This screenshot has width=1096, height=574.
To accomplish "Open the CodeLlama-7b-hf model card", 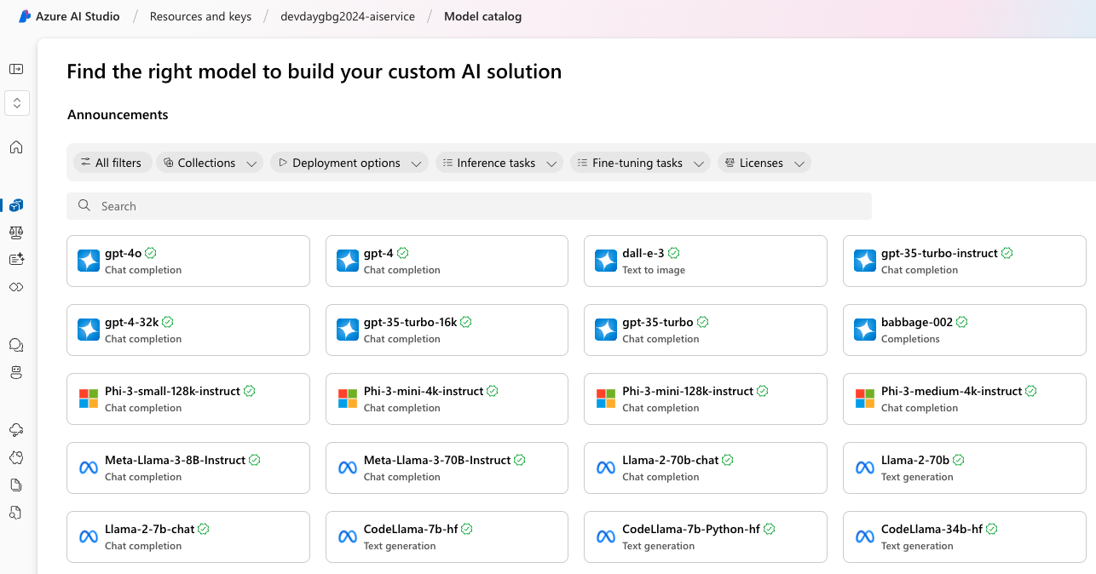I will [447, 537].
